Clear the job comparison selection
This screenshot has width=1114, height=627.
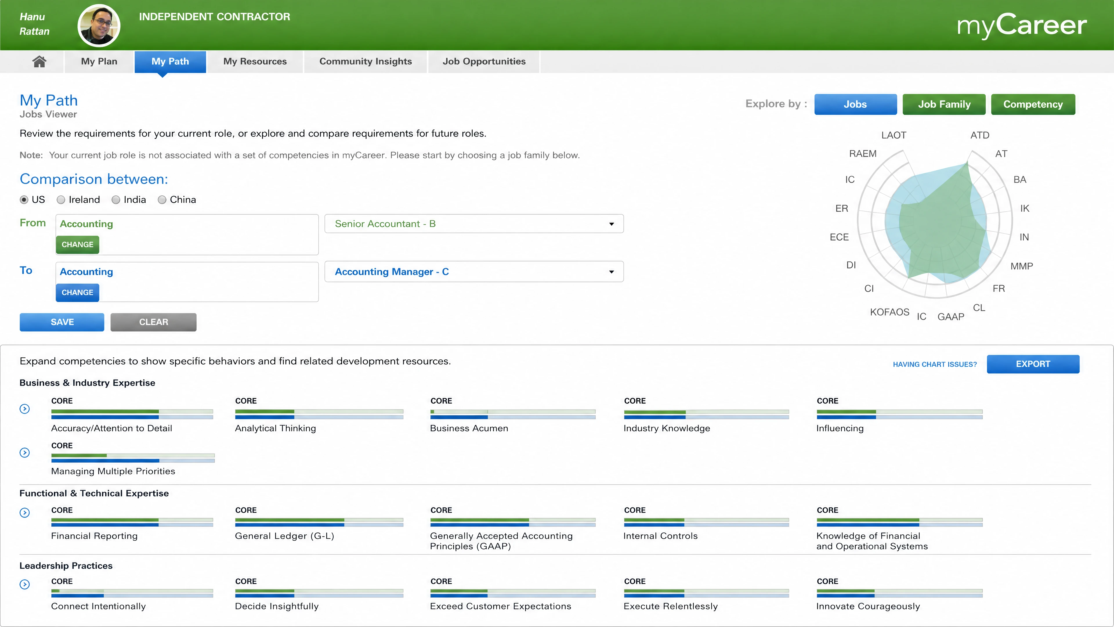[x=153, y=322]
